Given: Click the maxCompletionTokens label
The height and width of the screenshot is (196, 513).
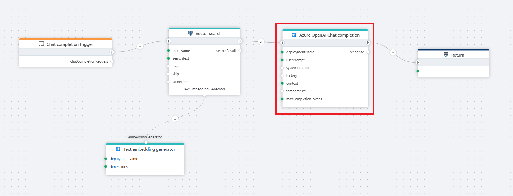Looking at the screenshot, I should pos(304,99).
